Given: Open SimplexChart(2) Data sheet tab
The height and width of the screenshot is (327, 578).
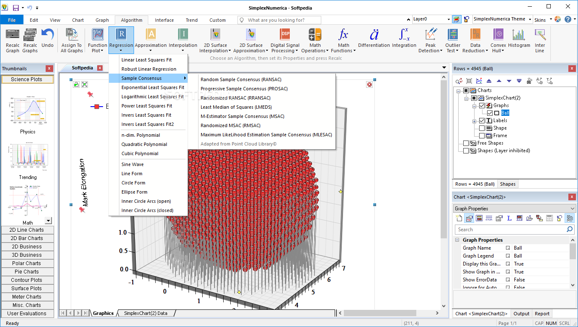Looking at the screenshot, I should 146,313.
